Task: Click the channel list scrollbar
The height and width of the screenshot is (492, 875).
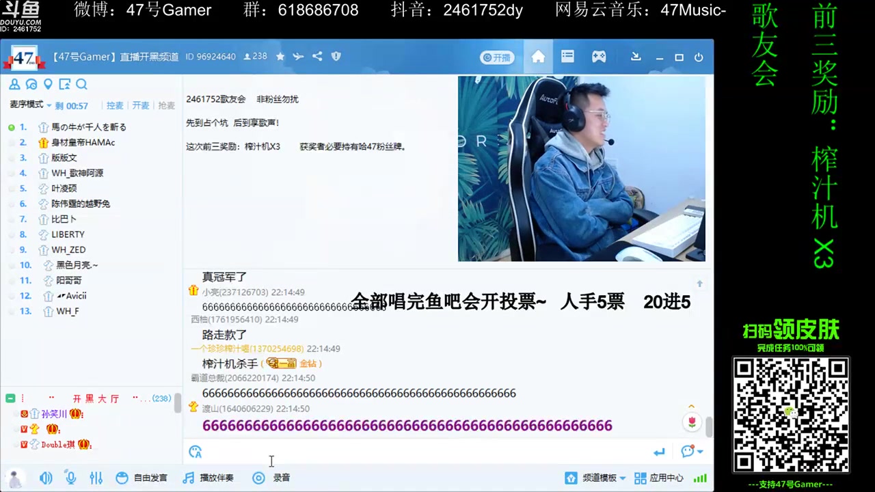Action: (178, 403)
